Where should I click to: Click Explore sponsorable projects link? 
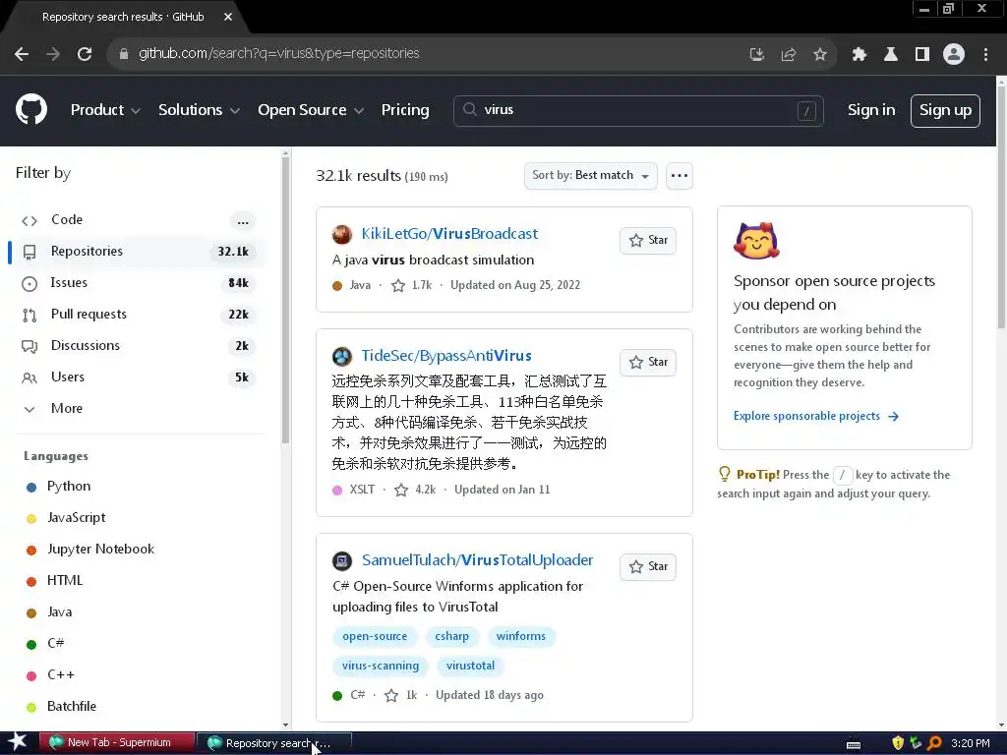(x=815, y=416)
